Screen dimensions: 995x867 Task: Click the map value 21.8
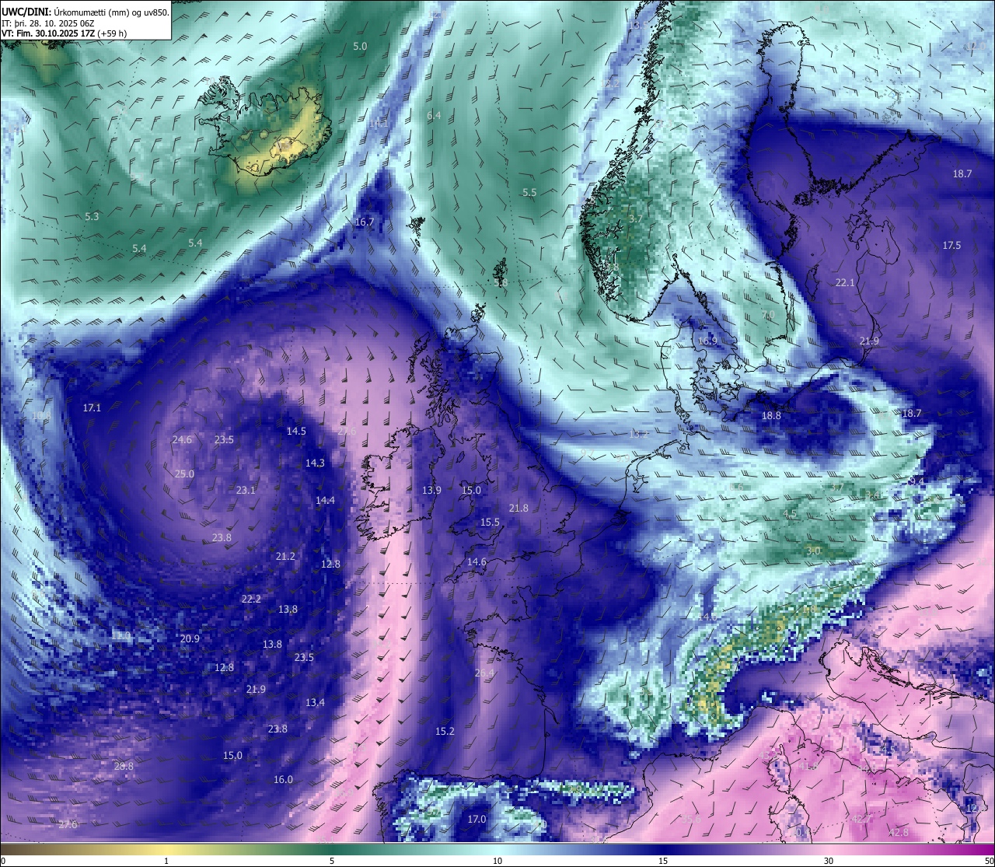pyautogui.click(x=518, y=509)
